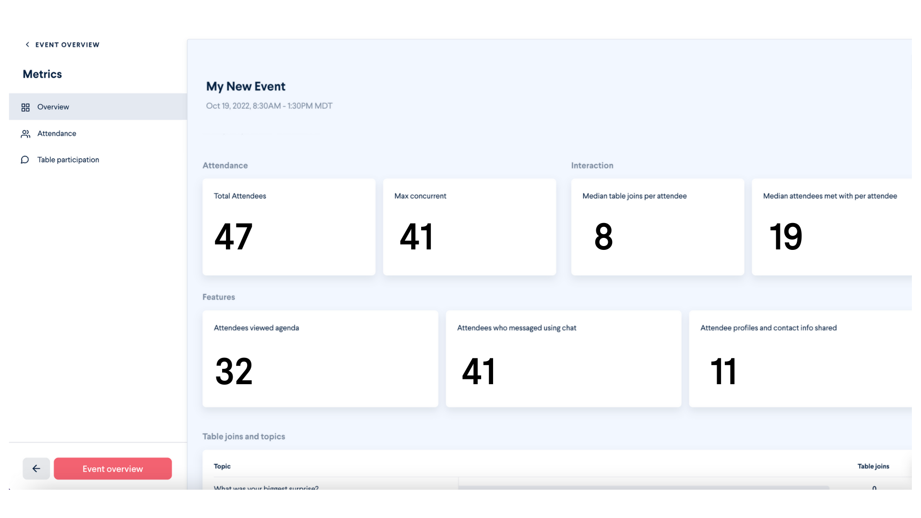Screen dimensions: 921x518
Task: Click the people icon next to Attendance label
Action: pos(25,133)
